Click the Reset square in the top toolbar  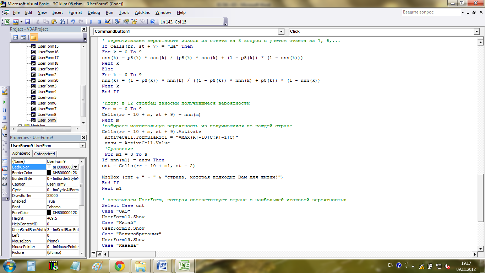99,22
